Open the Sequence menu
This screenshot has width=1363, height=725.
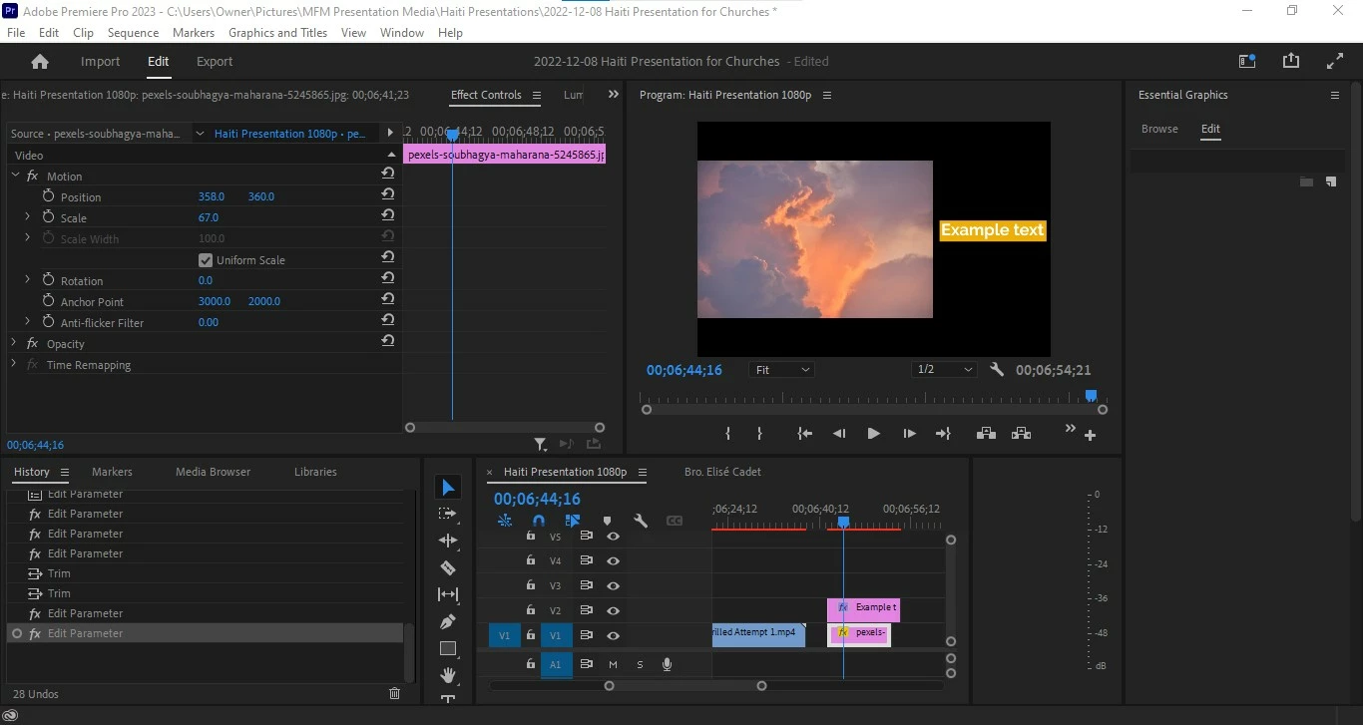133,33
